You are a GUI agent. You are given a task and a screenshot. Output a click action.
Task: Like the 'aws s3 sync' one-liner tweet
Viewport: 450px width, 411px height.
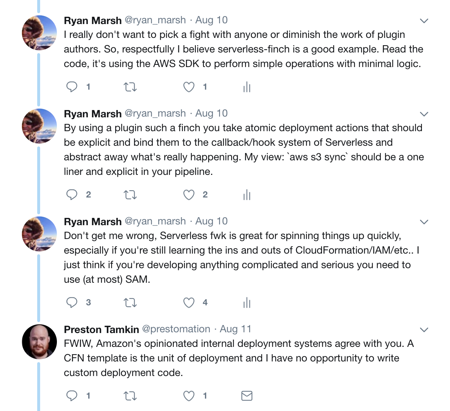[189, 195]
